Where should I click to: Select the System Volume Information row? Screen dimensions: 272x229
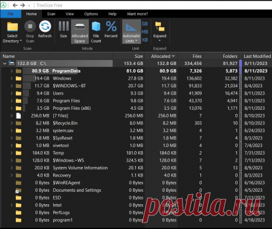tap(136, 168)
